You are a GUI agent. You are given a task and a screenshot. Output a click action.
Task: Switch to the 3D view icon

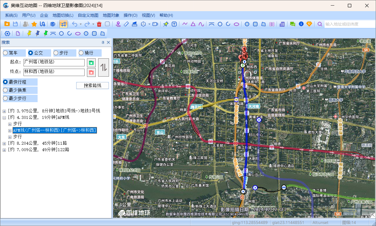coord(53,24)
